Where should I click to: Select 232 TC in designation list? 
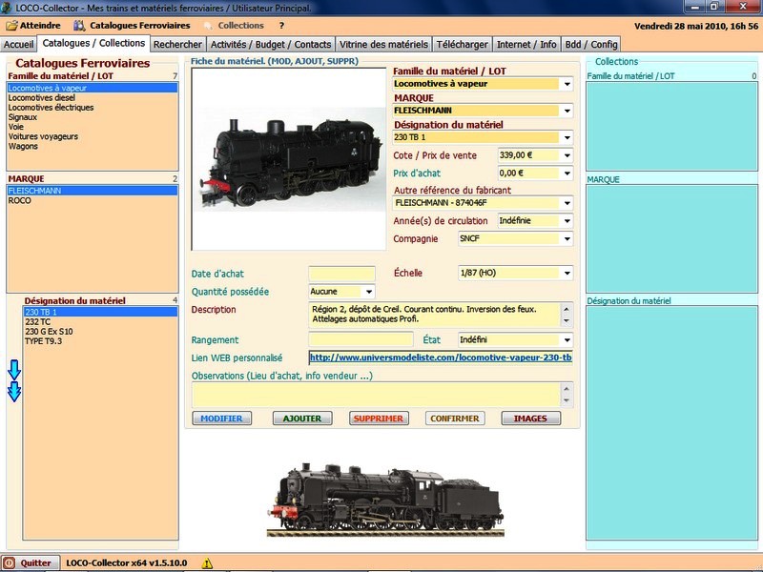100,322
